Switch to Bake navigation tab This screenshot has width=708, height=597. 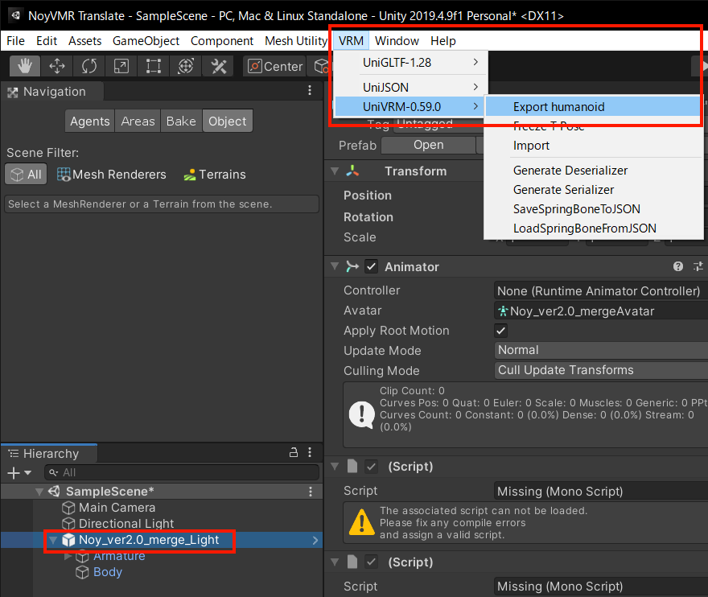click(x=181, y=121)
